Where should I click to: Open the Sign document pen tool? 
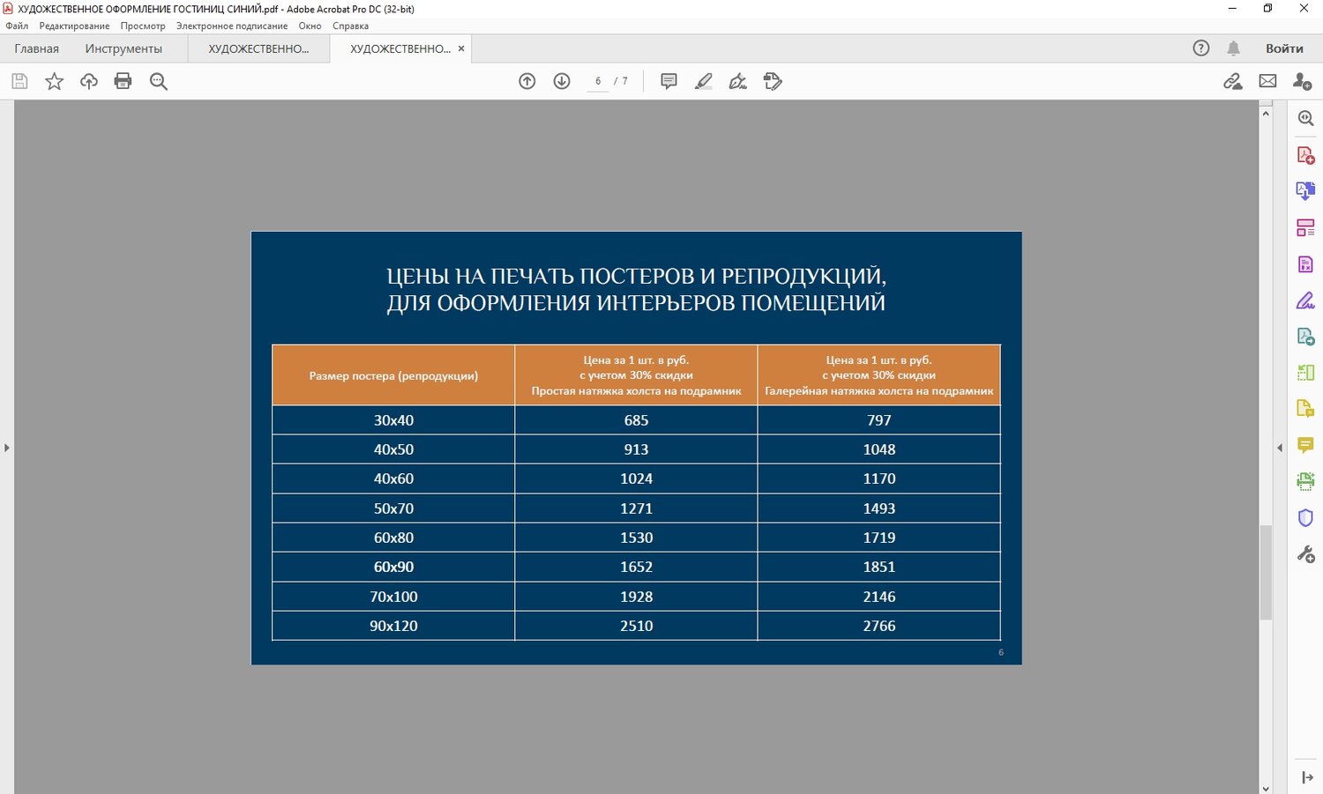[x=738, y=81]
